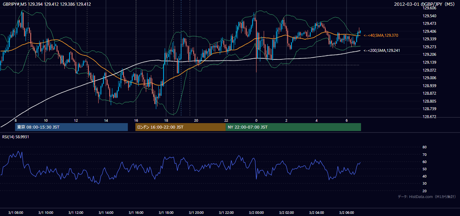
Task: Click price scale value 128.939
Action: (x=429, y=86)
